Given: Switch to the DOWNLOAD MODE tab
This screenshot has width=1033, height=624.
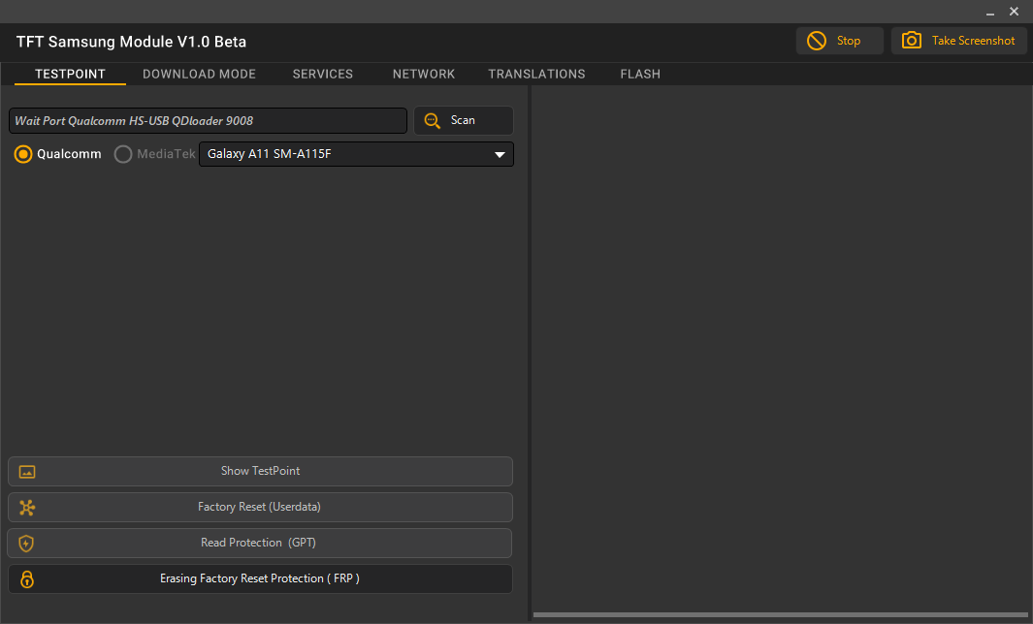Looking at the screenshot, I should tap(199, 74).
